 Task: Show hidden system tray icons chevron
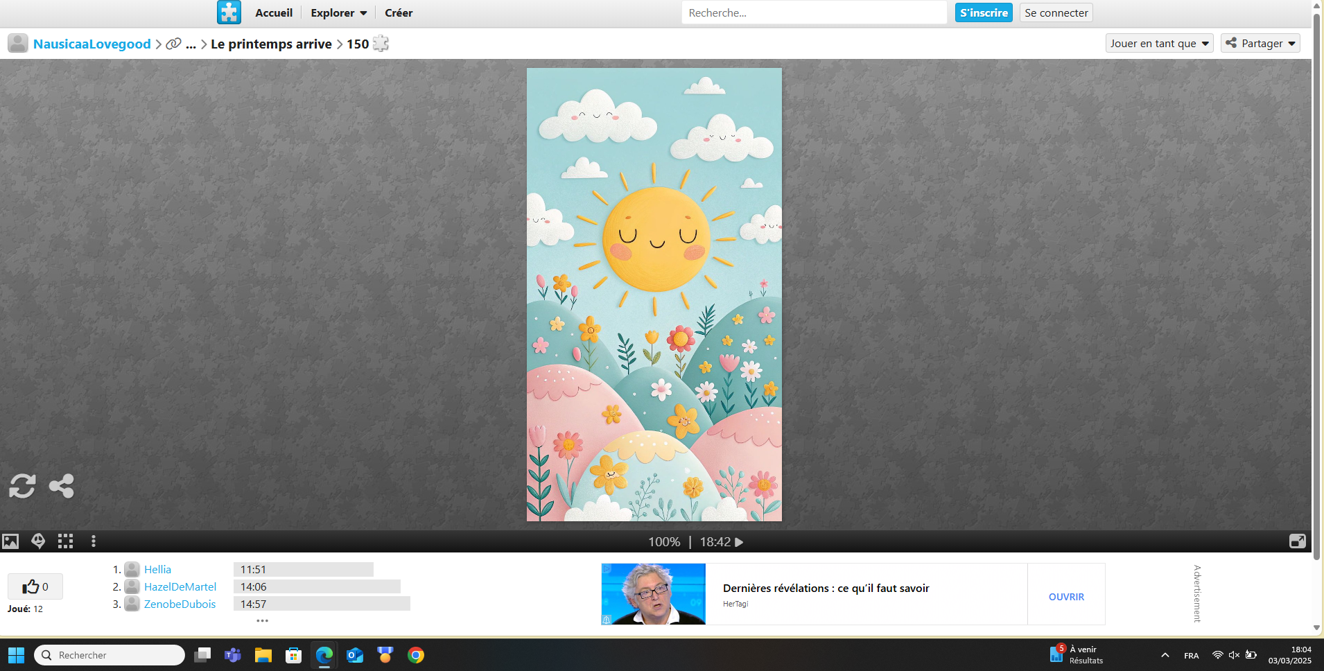[x=1165, y=655]
